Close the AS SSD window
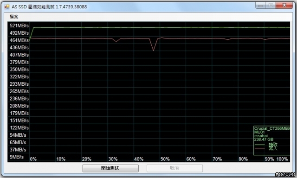This screenshot has width=297, height=178. coord(284,5)
